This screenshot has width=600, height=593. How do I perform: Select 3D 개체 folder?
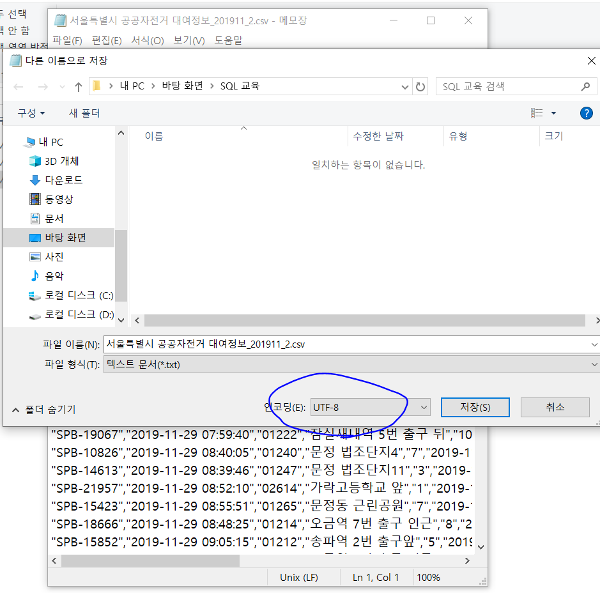(54, 161)
